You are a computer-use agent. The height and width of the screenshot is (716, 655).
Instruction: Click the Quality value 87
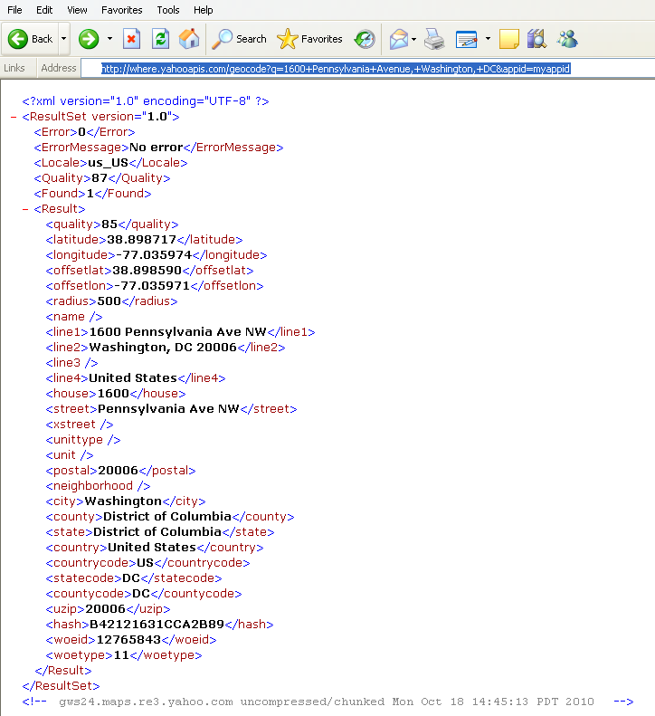click(100, 178)
